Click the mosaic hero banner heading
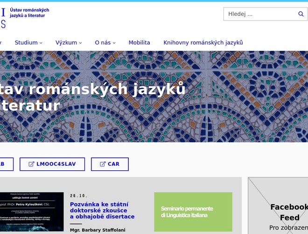Screen dimensions: 308x234 point(93,96)
